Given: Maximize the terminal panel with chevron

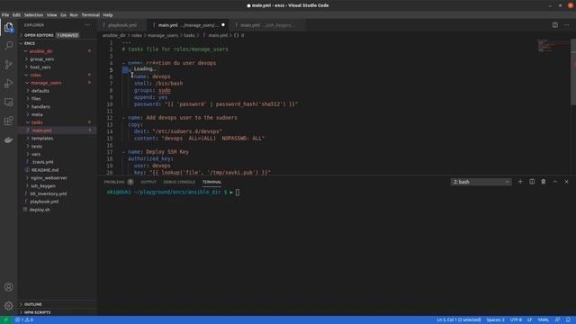Looking at the screenshot, I should click(x=555, y=182).
